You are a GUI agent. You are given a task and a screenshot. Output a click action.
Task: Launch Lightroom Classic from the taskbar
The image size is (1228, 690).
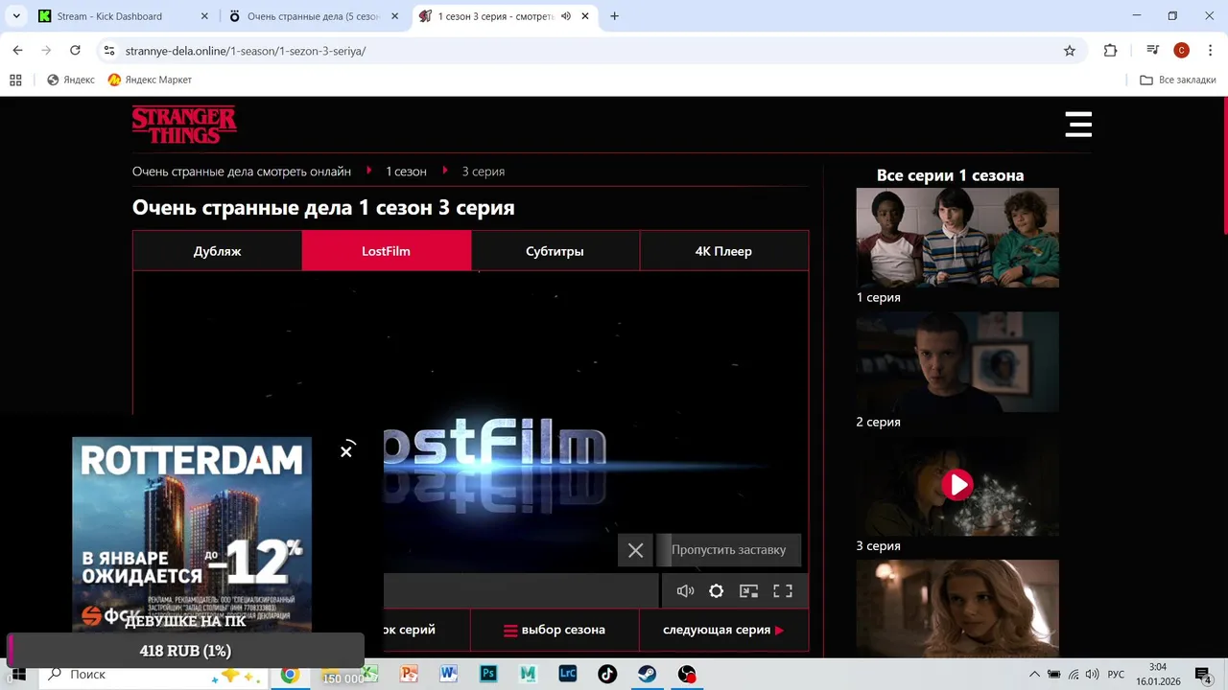567,675
